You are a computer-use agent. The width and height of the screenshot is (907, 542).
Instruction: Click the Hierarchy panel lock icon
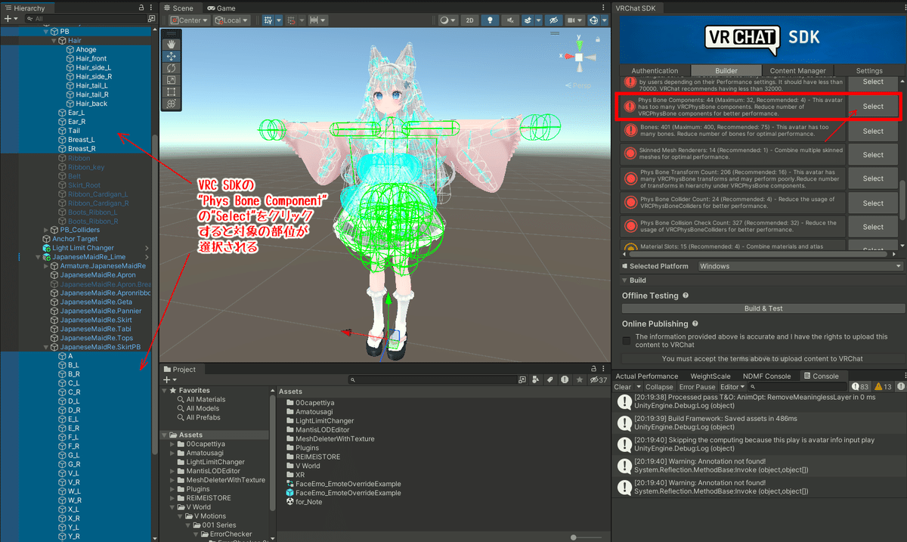[x=141, y=8]
